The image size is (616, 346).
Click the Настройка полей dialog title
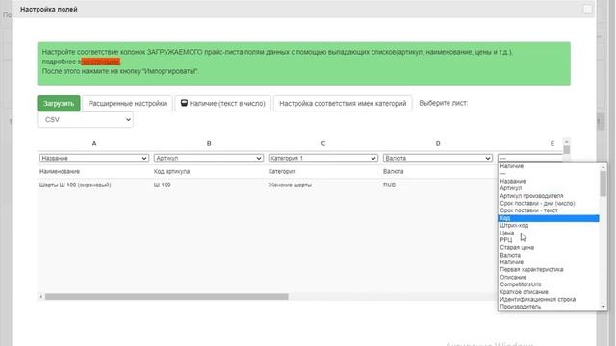tap(49, 9)
